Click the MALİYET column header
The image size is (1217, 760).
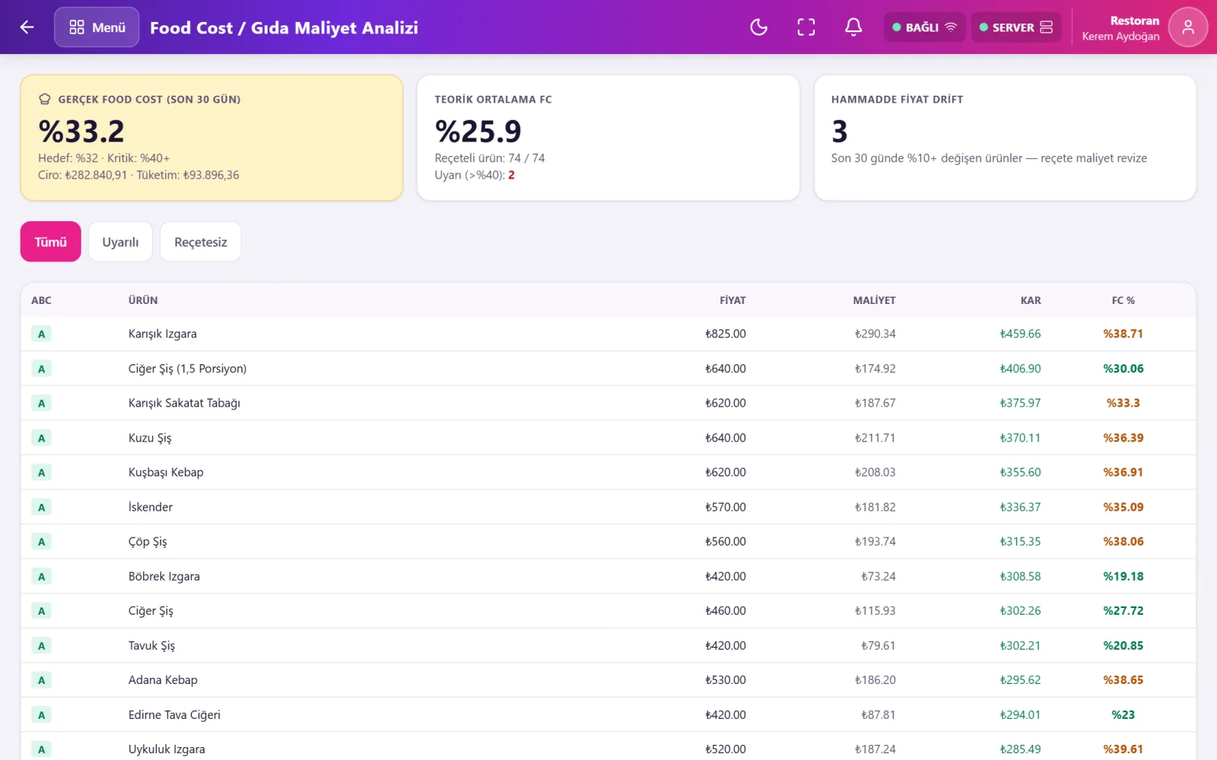(874, 300)
